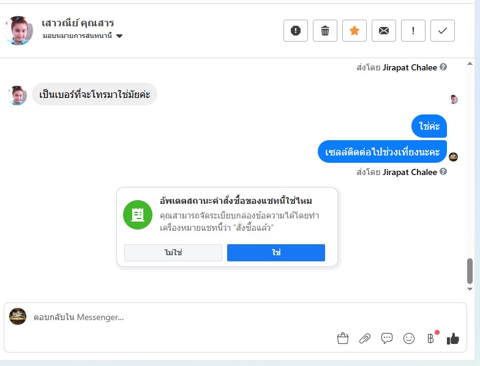Open the emoji picker smiley icon
Viewport: 480px width, 366px height.
click(409, 338)
